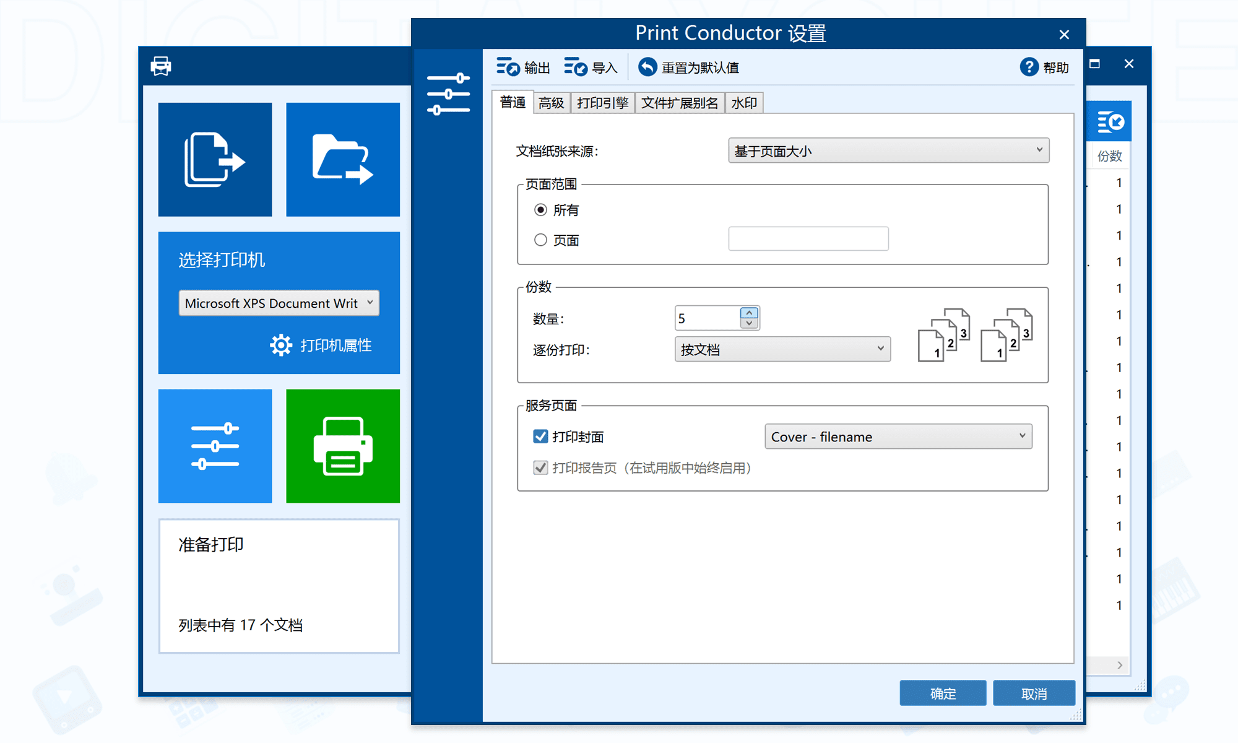Maximize the main Print Conductor window
The height and width of the screenshot is (743, 1238).
tap(1095, 64)
